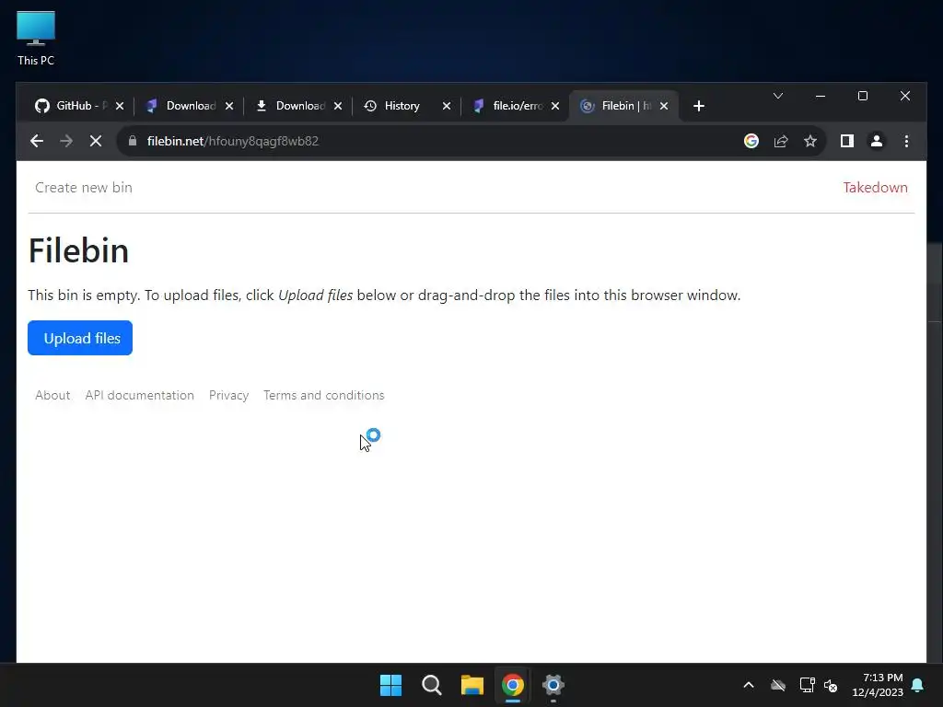This screenshot has height=707, width=943.
Task: Close the Filebin tab
Action: point(664,106)
